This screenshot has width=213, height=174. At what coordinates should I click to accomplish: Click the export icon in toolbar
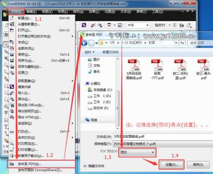coord(100,25)
